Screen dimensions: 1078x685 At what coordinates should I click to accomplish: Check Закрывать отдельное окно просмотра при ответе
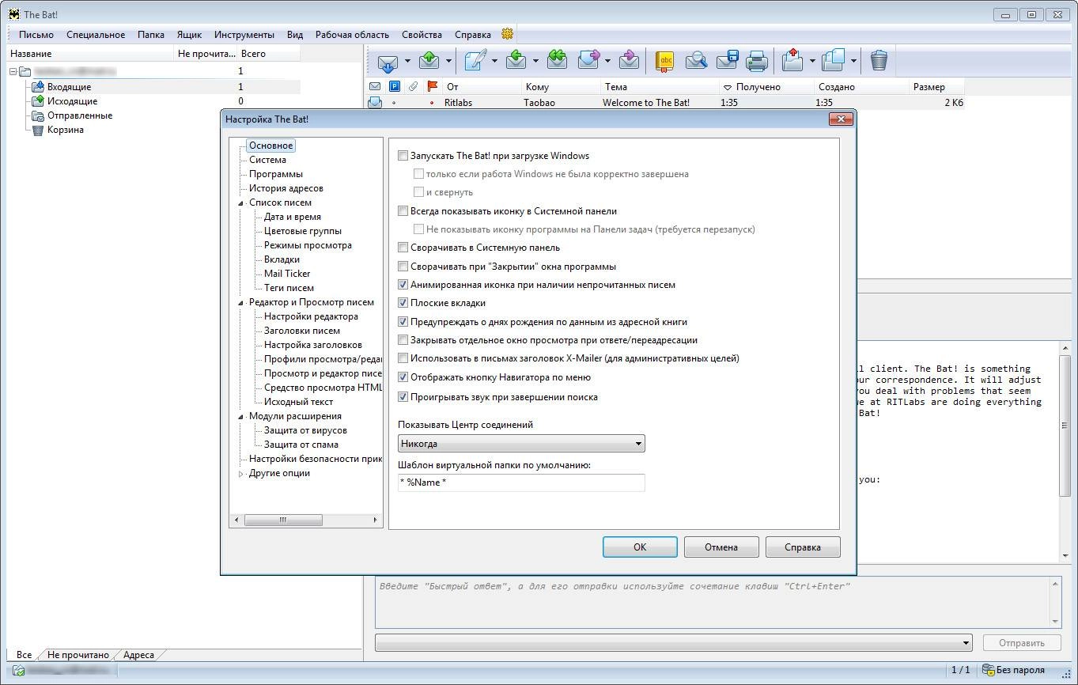click(x=403, y=340)
